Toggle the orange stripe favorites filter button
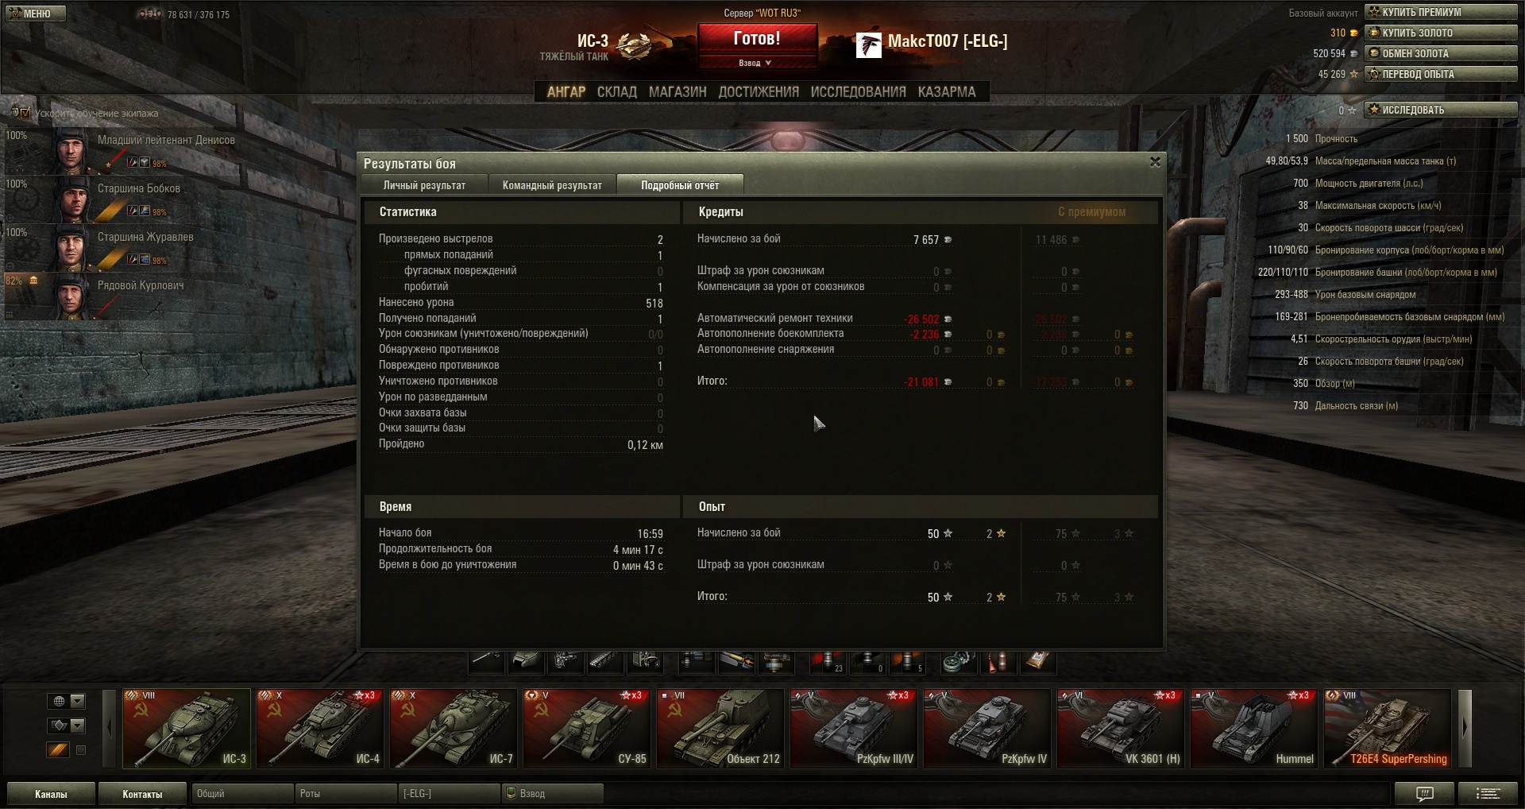This screenshot has height=809, width=1525. [x=58, y=749]
